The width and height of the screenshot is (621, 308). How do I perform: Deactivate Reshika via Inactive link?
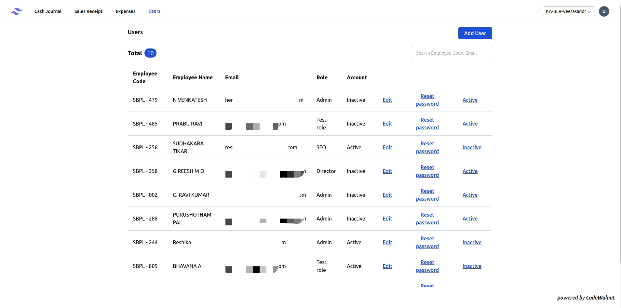click(472, 242)
